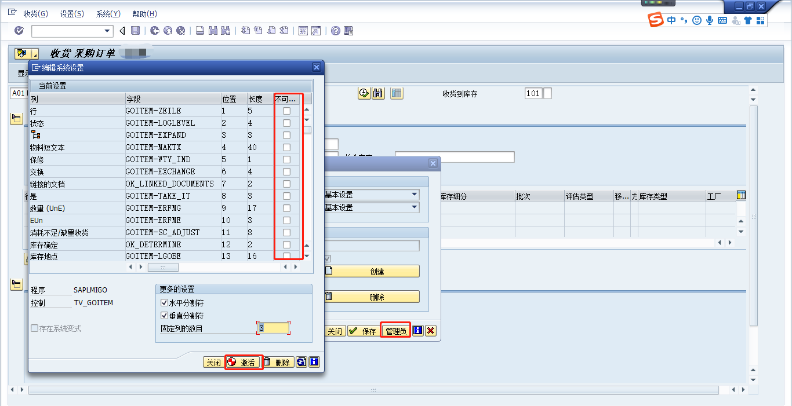Uncheck the 垂直分割符 checkbox
The height and width of the screenshot is (406, 792).
(164, 315)
